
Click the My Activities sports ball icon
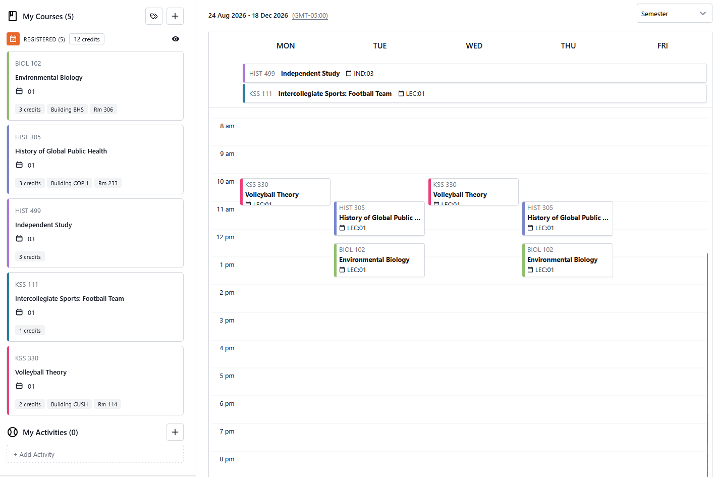pyautogui.click(x=13, y=432)
